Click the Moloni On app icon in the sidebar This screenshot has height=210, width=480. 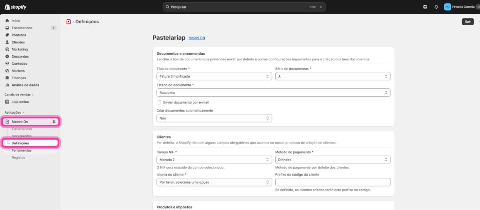[7, 122]
